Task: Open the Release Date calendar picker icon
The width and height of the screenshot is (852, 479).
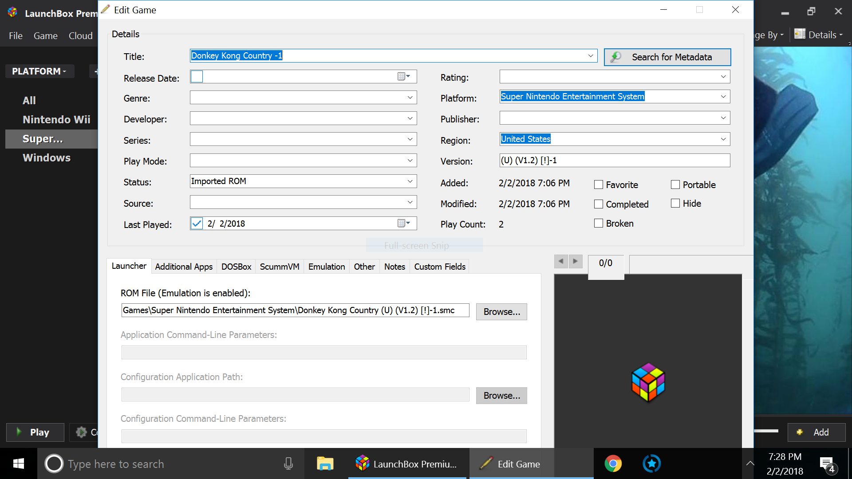Action: [403, 76]
